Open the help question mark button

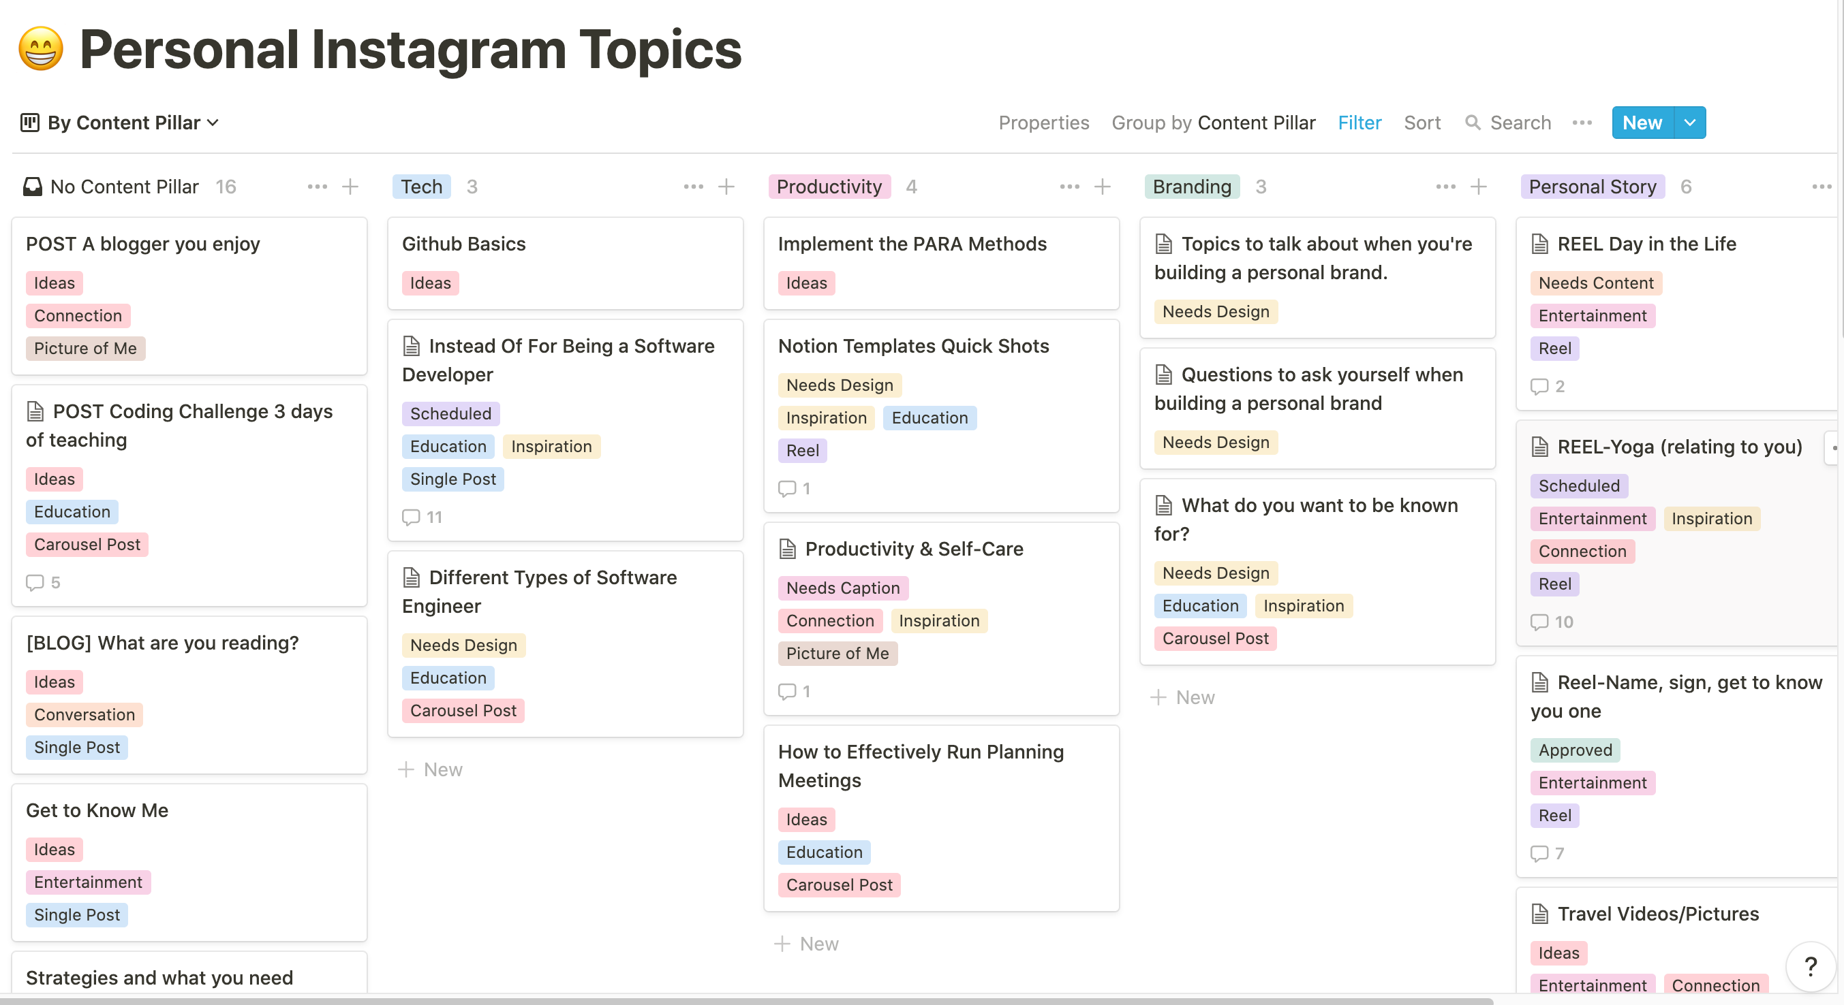tap(1811, 966)
